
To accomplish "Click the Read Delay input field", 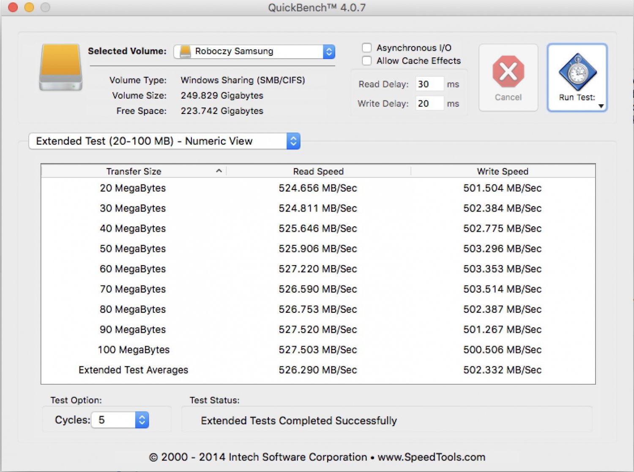I will coord(429,84).
